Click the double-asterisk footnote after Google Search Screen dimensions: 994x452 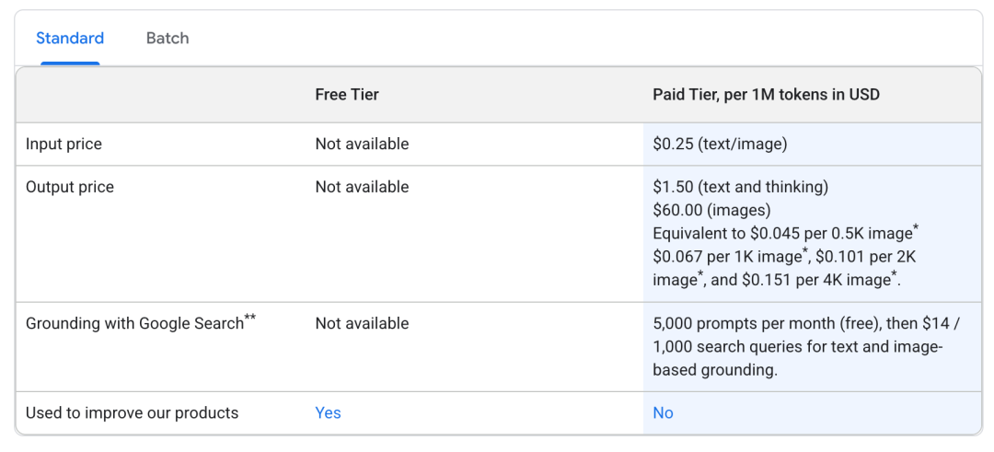(250, 319)
